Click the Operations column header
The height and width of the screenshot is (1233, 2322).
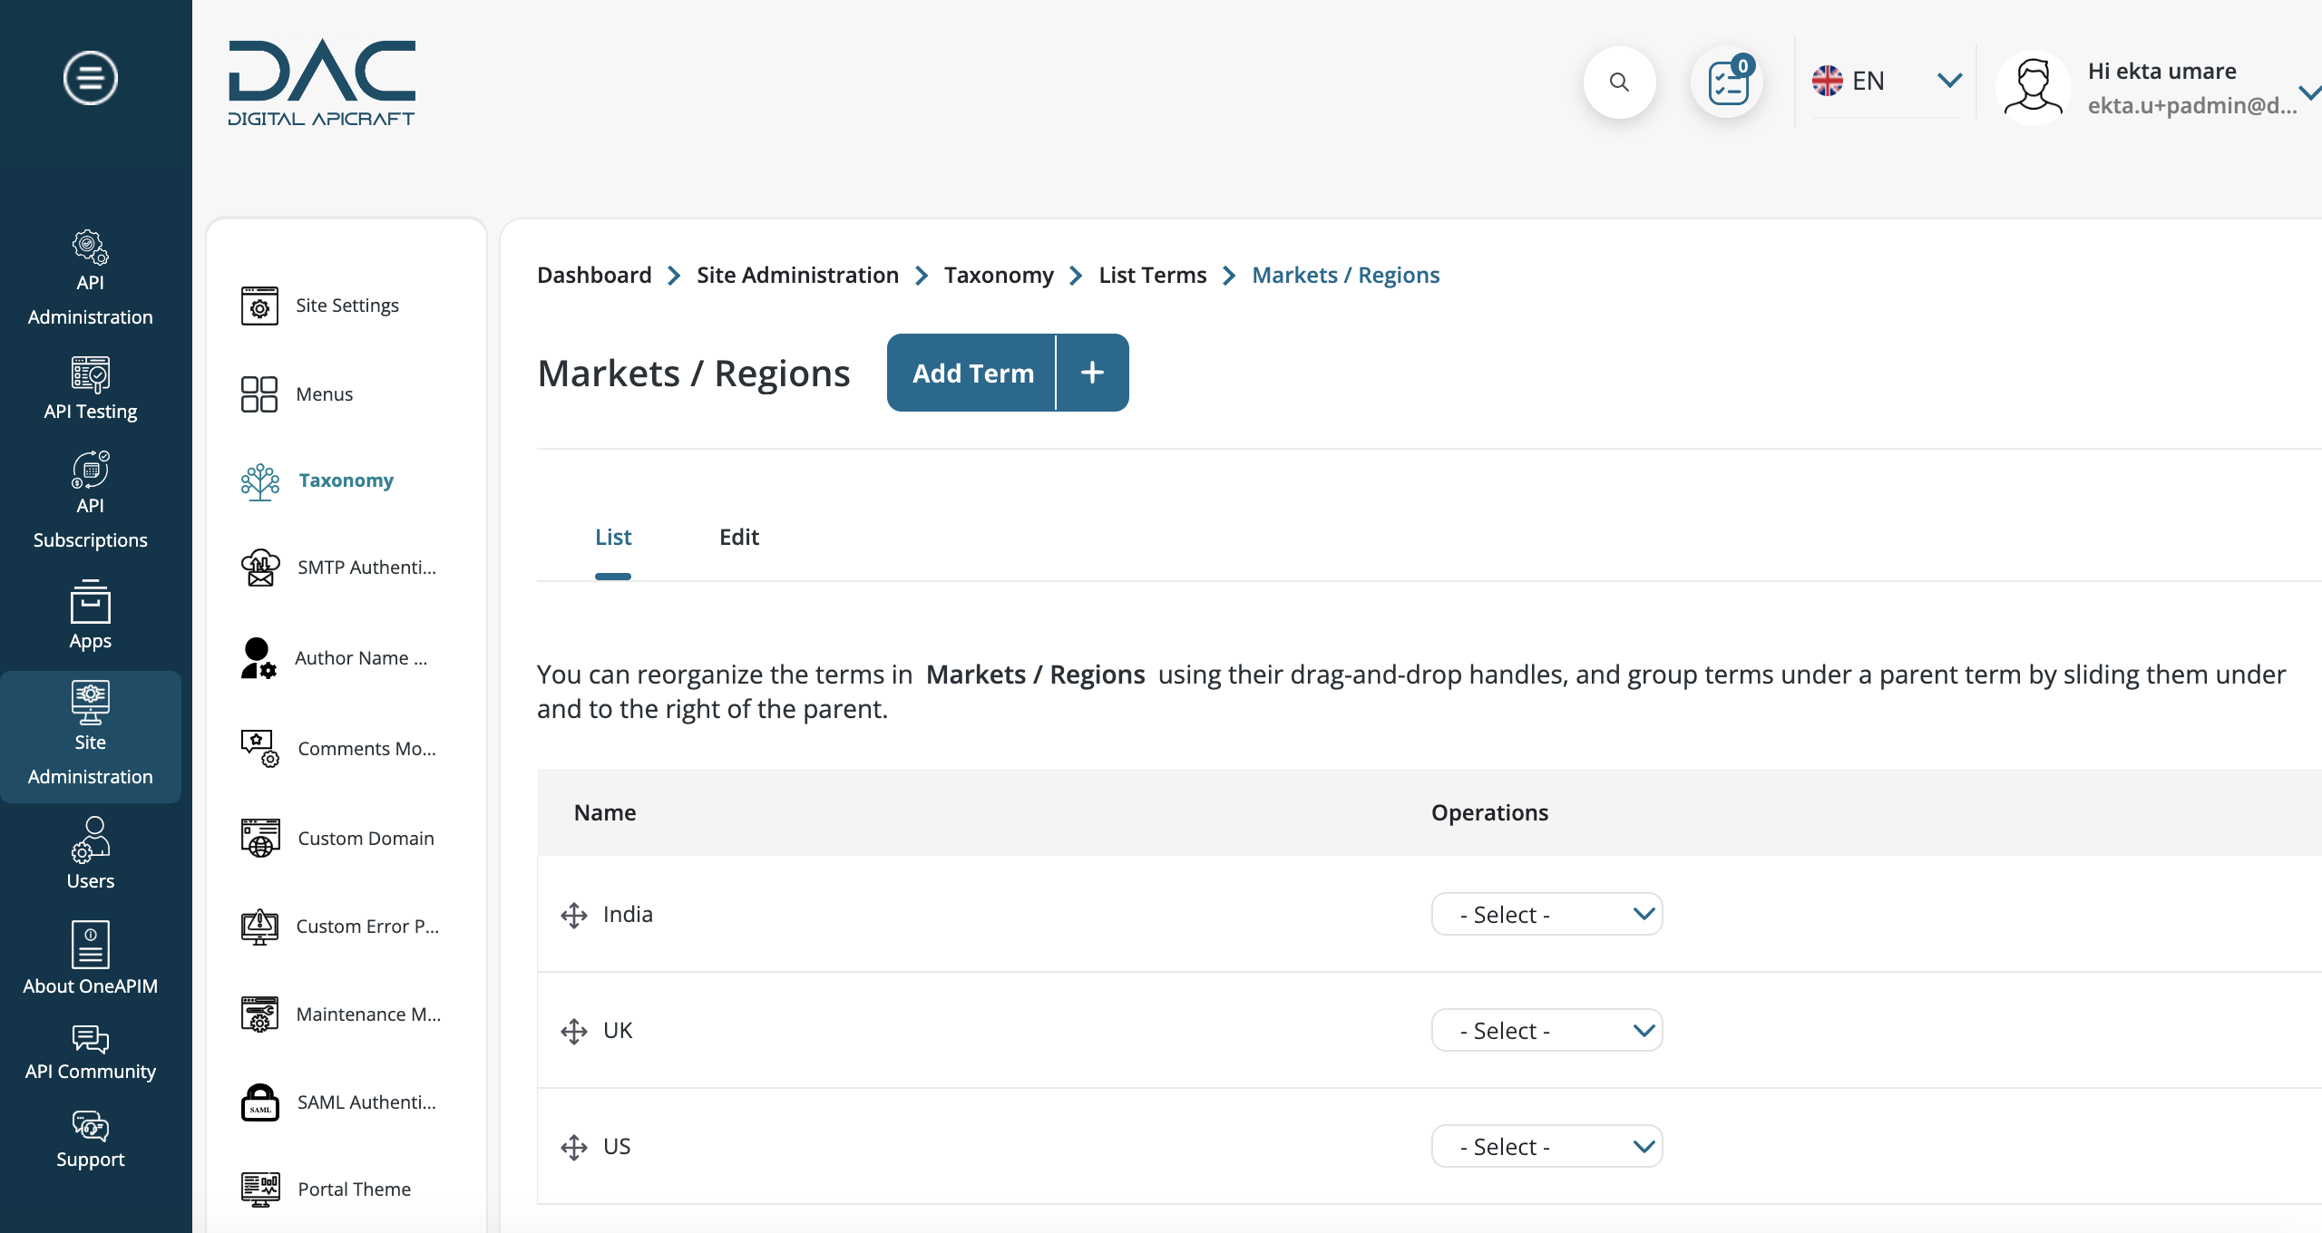[x=1489, y=812]
